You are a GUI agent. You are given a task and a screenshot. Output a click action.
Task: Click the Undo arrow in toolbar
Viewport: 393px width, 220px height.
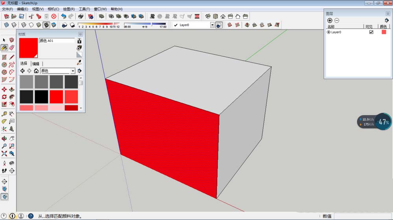(64, 16)
